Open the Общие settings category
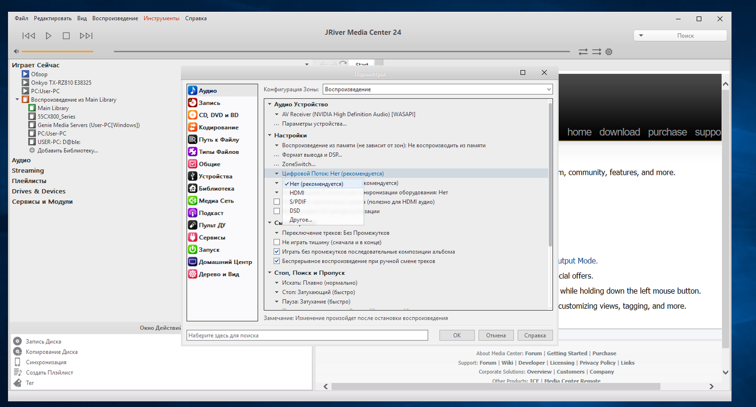756x407 pixels. (222, 164)
